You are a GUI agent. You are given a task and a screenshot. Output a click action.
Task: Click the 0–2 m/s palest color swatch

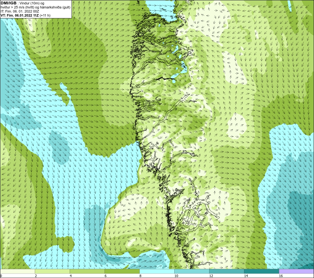[17, 271]
